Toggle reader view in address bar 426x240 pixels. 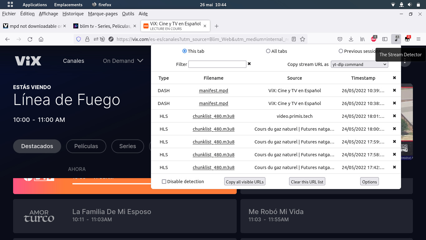point(294,39)
